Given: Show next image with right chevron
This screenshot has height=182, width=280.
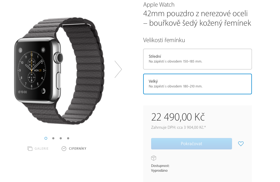Looking at the screenshot, I should click(x=118, y=69).
